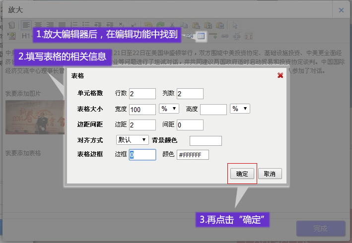Click the insert table icon in toolbar
The image size is (352, 243).
click(x=201, y=36)
